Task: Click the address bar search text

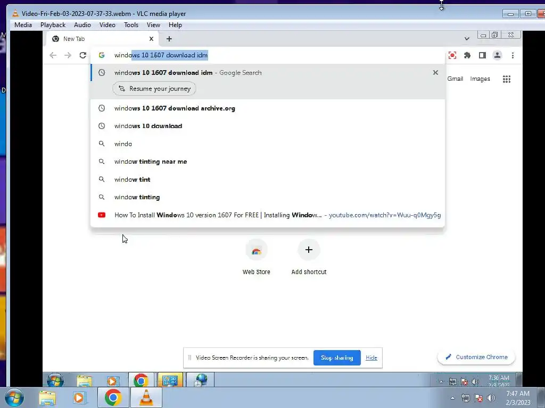Action: coord(161,55)
